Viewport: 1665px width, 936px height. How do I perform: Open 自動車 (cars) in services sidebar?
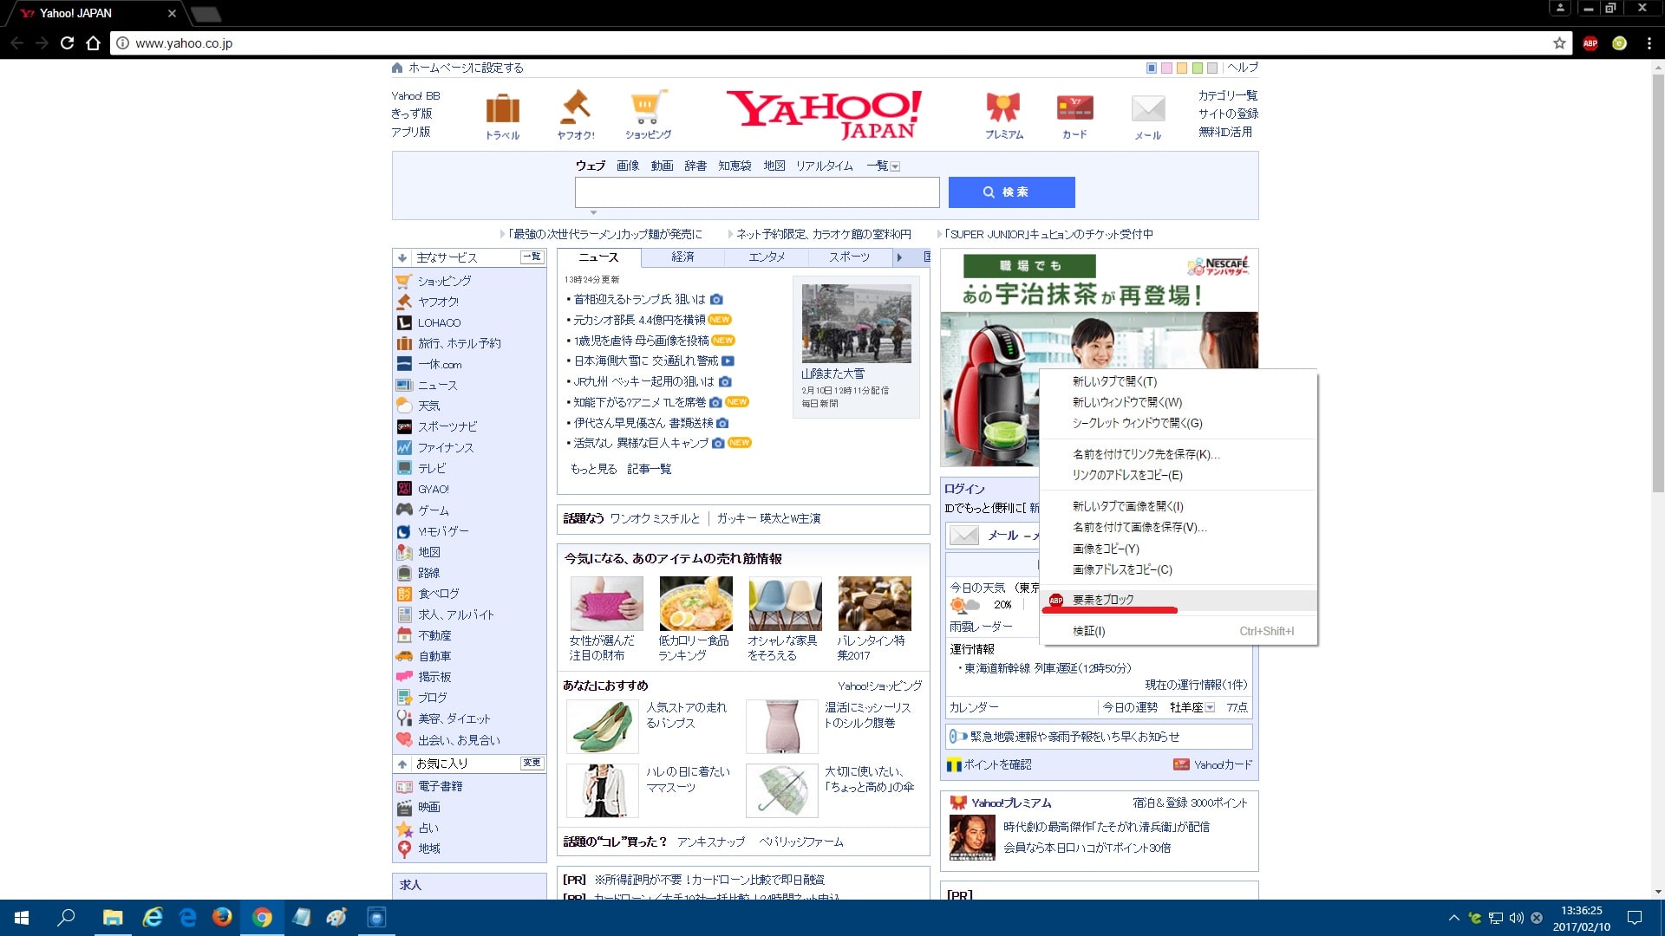[x=434, y=656]
